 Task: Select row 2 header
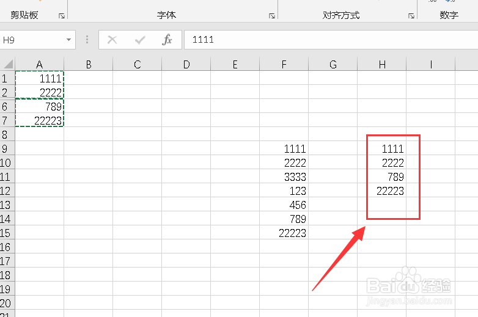pyautogui.click(x=7, y=92)
